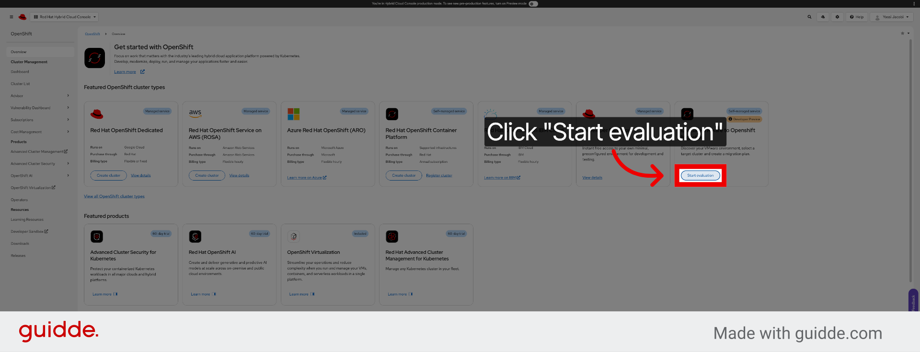The height and width of the screenshot is (352, 920).
Task: Open the settings gear icon in header
Action: (x=837, y=17)
